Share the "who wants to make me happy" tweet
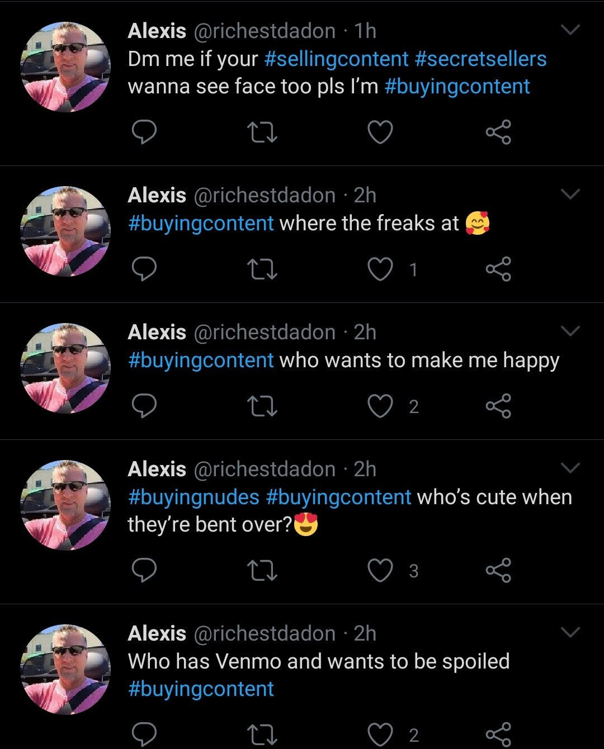The image size is (604, 749). (498, 406)
